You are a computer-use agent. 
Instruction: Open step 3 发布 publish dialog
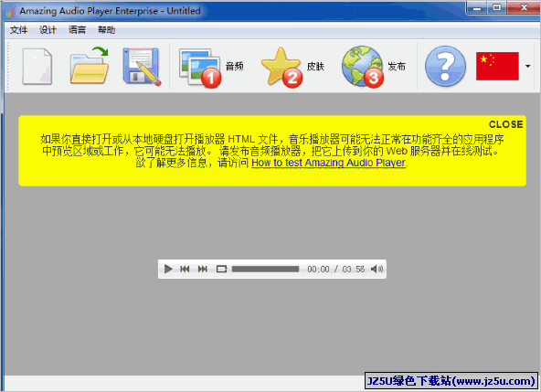point(374,67)
